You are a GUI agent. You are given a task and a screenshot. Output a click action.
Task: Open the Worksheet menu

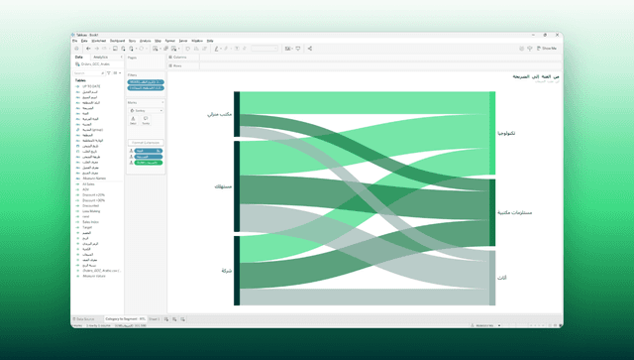99,41
